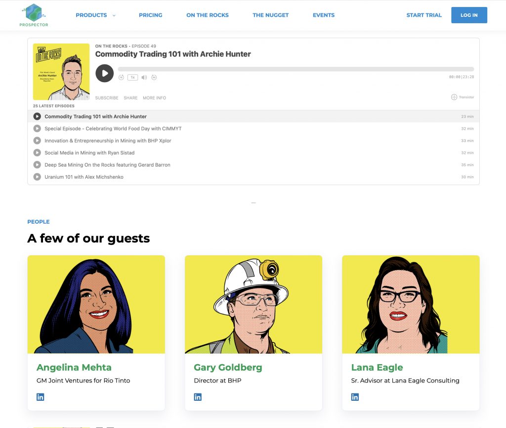Viewport: 506px width, 428px height.
Task: Open the Share options in the player
Action: point(130,98)
